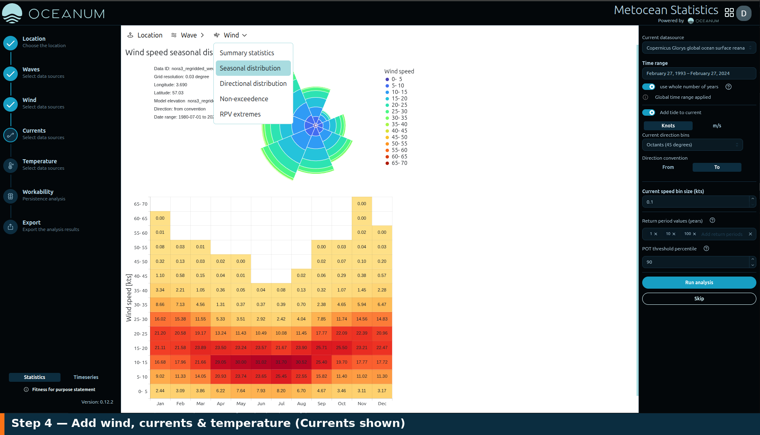The width and height of the screenshot is (760, 435).
Task: Expand the Wave menu chevron
Action: [202, 35]
